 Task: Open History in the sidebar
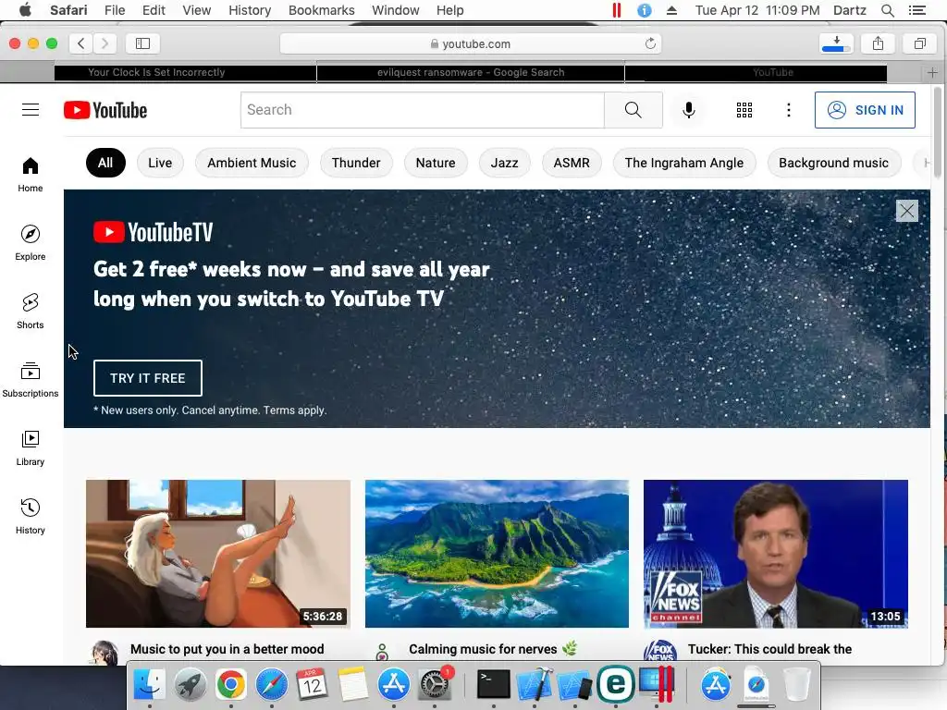pos(31,516)
